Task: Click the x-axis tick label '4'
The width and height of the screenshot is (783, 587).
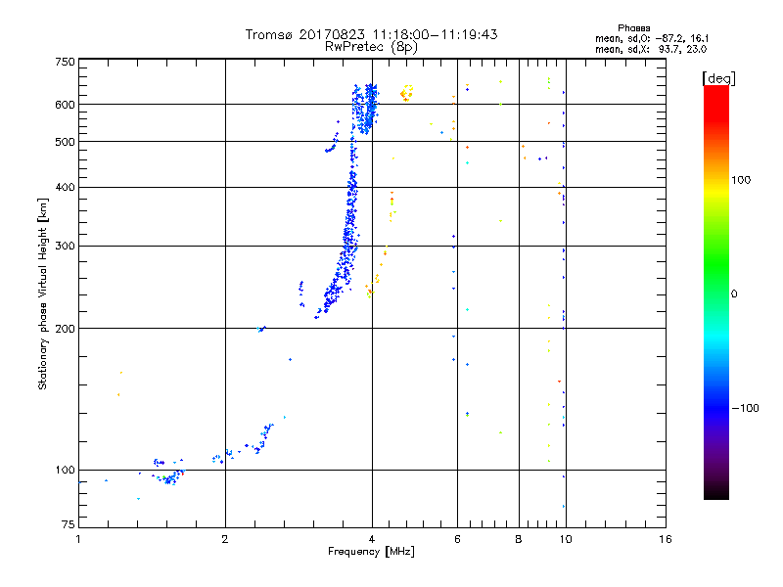Action: (372, 539)
